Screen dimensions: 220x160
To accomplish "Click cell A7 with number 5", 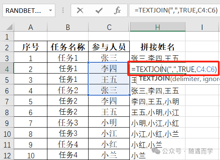I will [31, 101].
